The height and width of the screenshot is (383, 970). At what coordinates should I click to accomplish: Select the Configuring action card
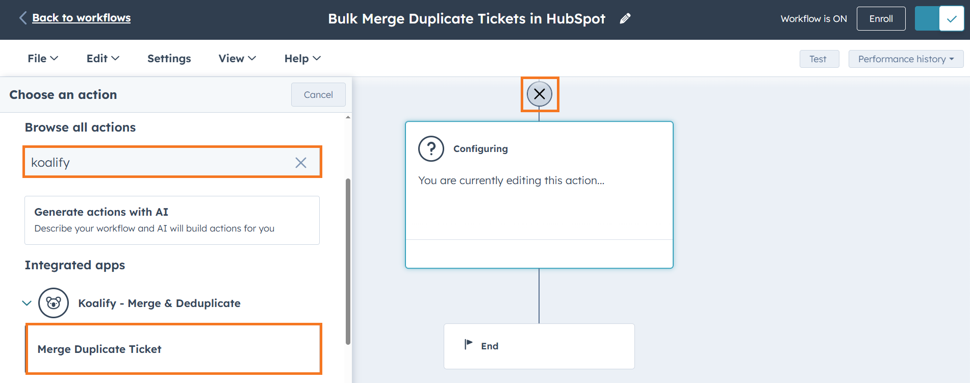tap(539, 195)
